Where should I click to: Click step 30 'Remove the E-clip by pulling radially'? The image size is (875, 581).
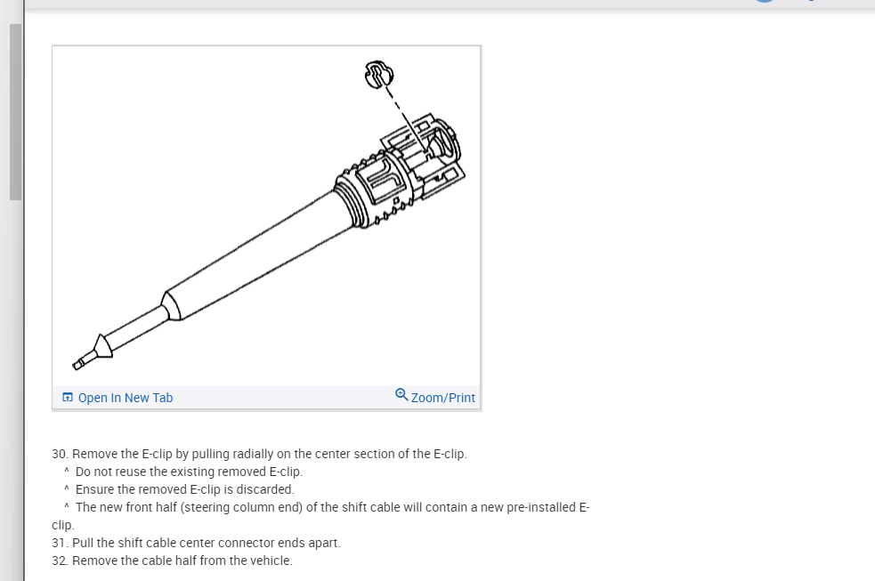[x=260, y=454]
